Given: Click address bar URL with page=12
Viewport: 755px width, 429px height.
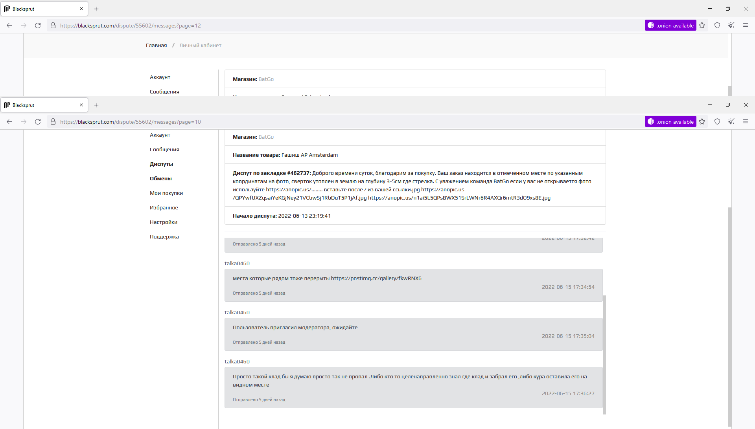Looking at the screenshot, I should click(131, 26).
